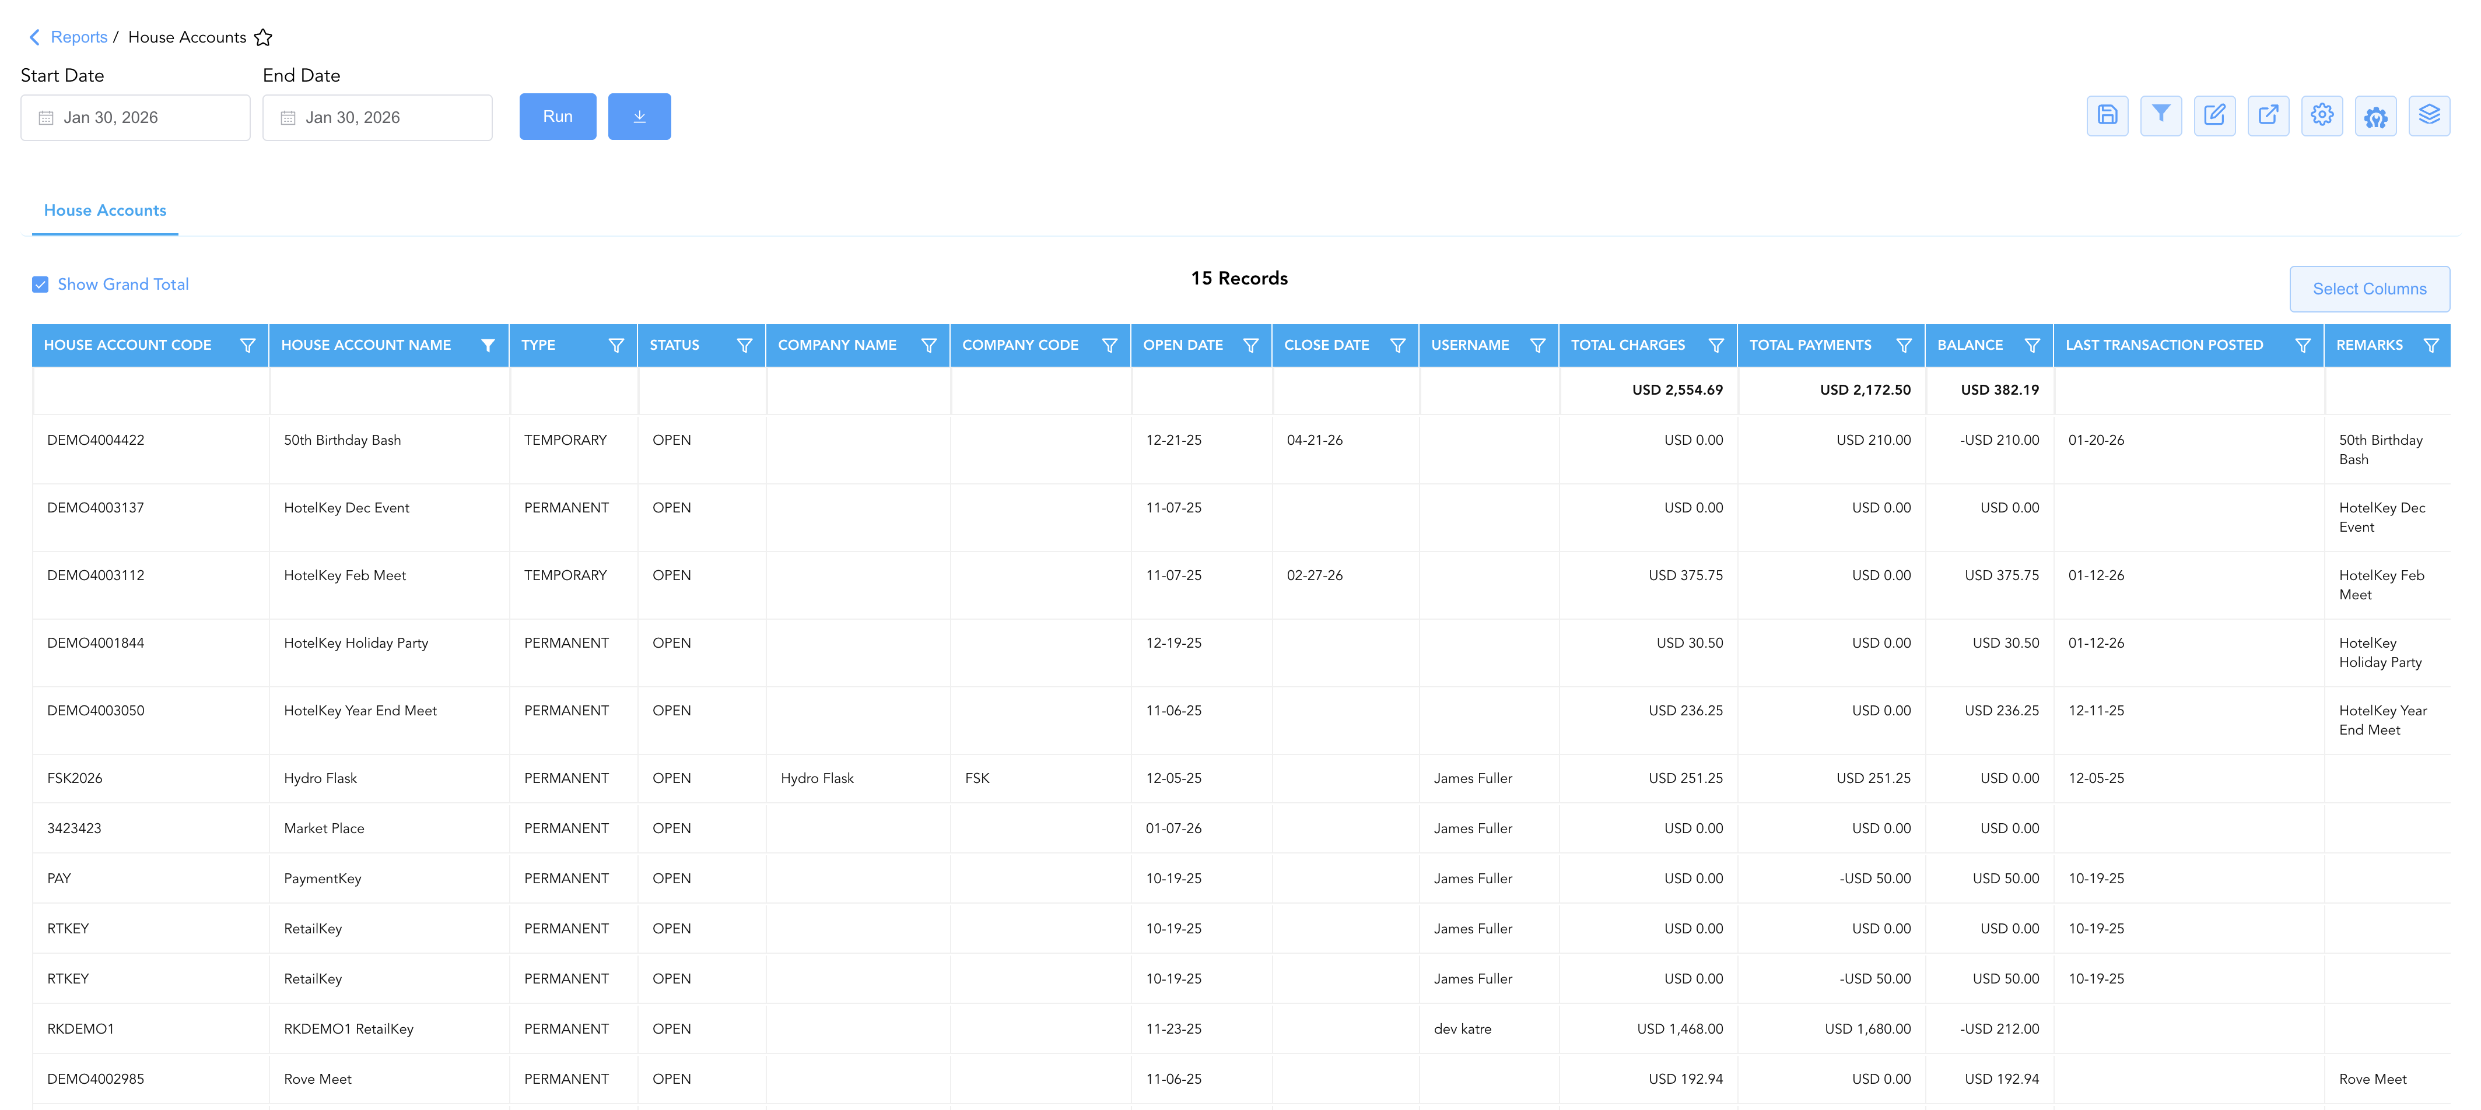
Task: Click the back chevron beside Reports
Action: coord(34,37)
